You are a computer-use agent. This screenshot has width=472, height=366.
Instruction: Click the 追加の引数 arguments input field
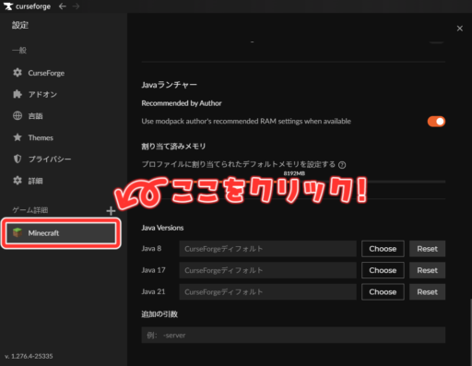pyautogui.click(x=293, y=335)
